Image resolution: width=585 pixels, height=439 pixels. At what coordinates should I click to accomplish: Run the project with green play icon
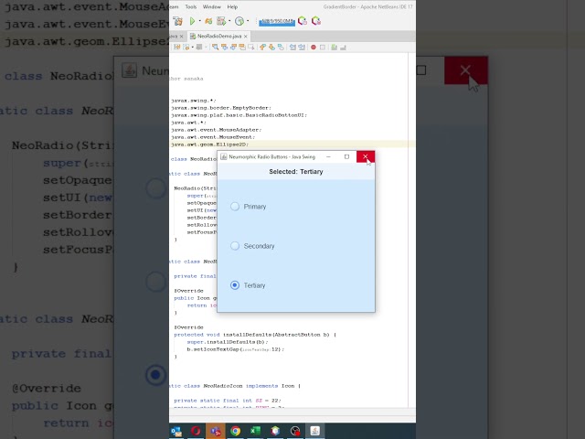point(192,21)
